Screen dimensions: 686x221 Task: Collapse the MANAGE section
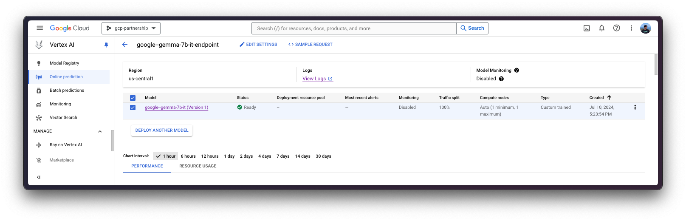[x=100, y=131]
